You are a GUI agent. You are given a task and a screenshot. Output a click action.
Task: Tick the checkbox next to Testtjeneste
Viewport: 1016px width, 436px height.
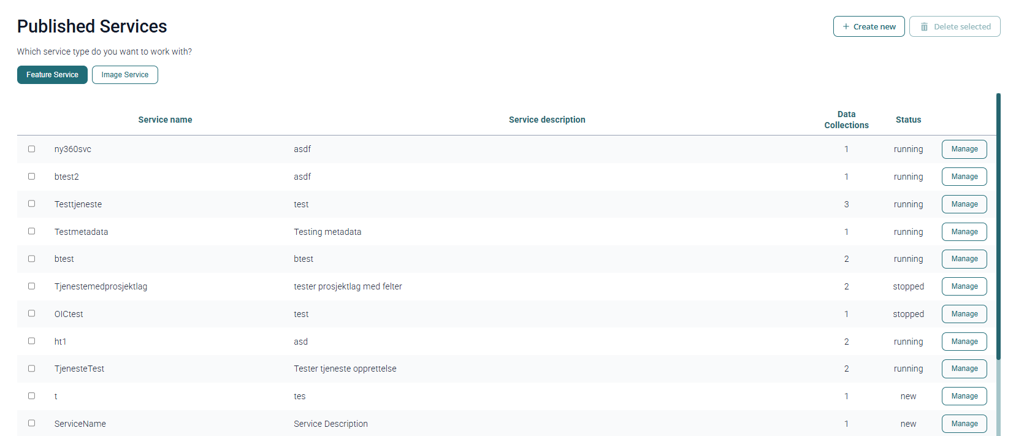(31, 204)
